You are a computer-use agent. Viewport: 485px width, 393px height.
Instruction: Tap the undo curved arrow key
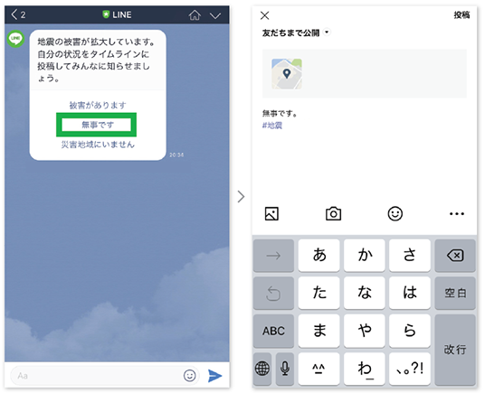(273, 293)
